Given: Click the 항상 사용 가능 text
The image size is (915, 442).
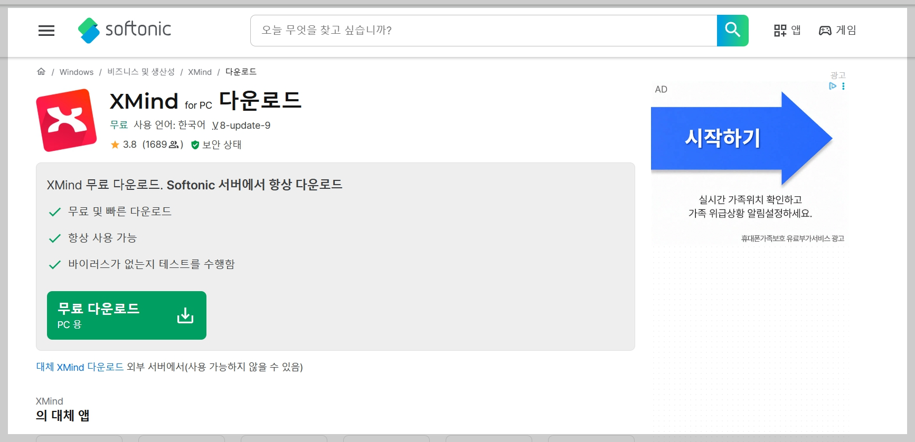Looking at the screenshot, I should (x=102, y=238).
